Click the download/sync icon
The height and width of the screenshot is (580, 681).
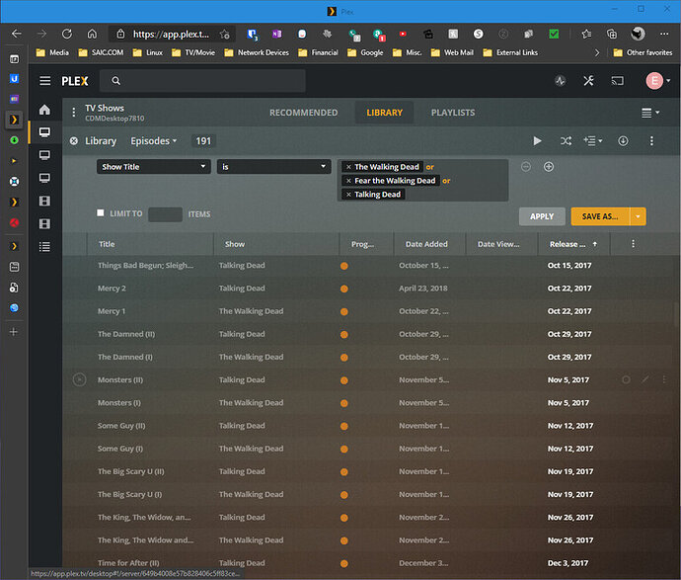[x=623, y=141]
